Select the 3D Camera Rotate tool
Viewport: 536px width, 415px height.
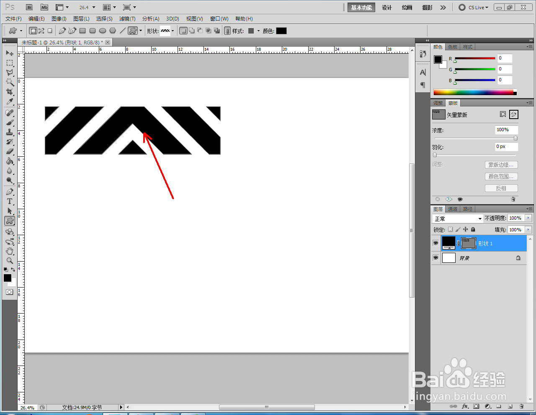(x=10, y=241)
